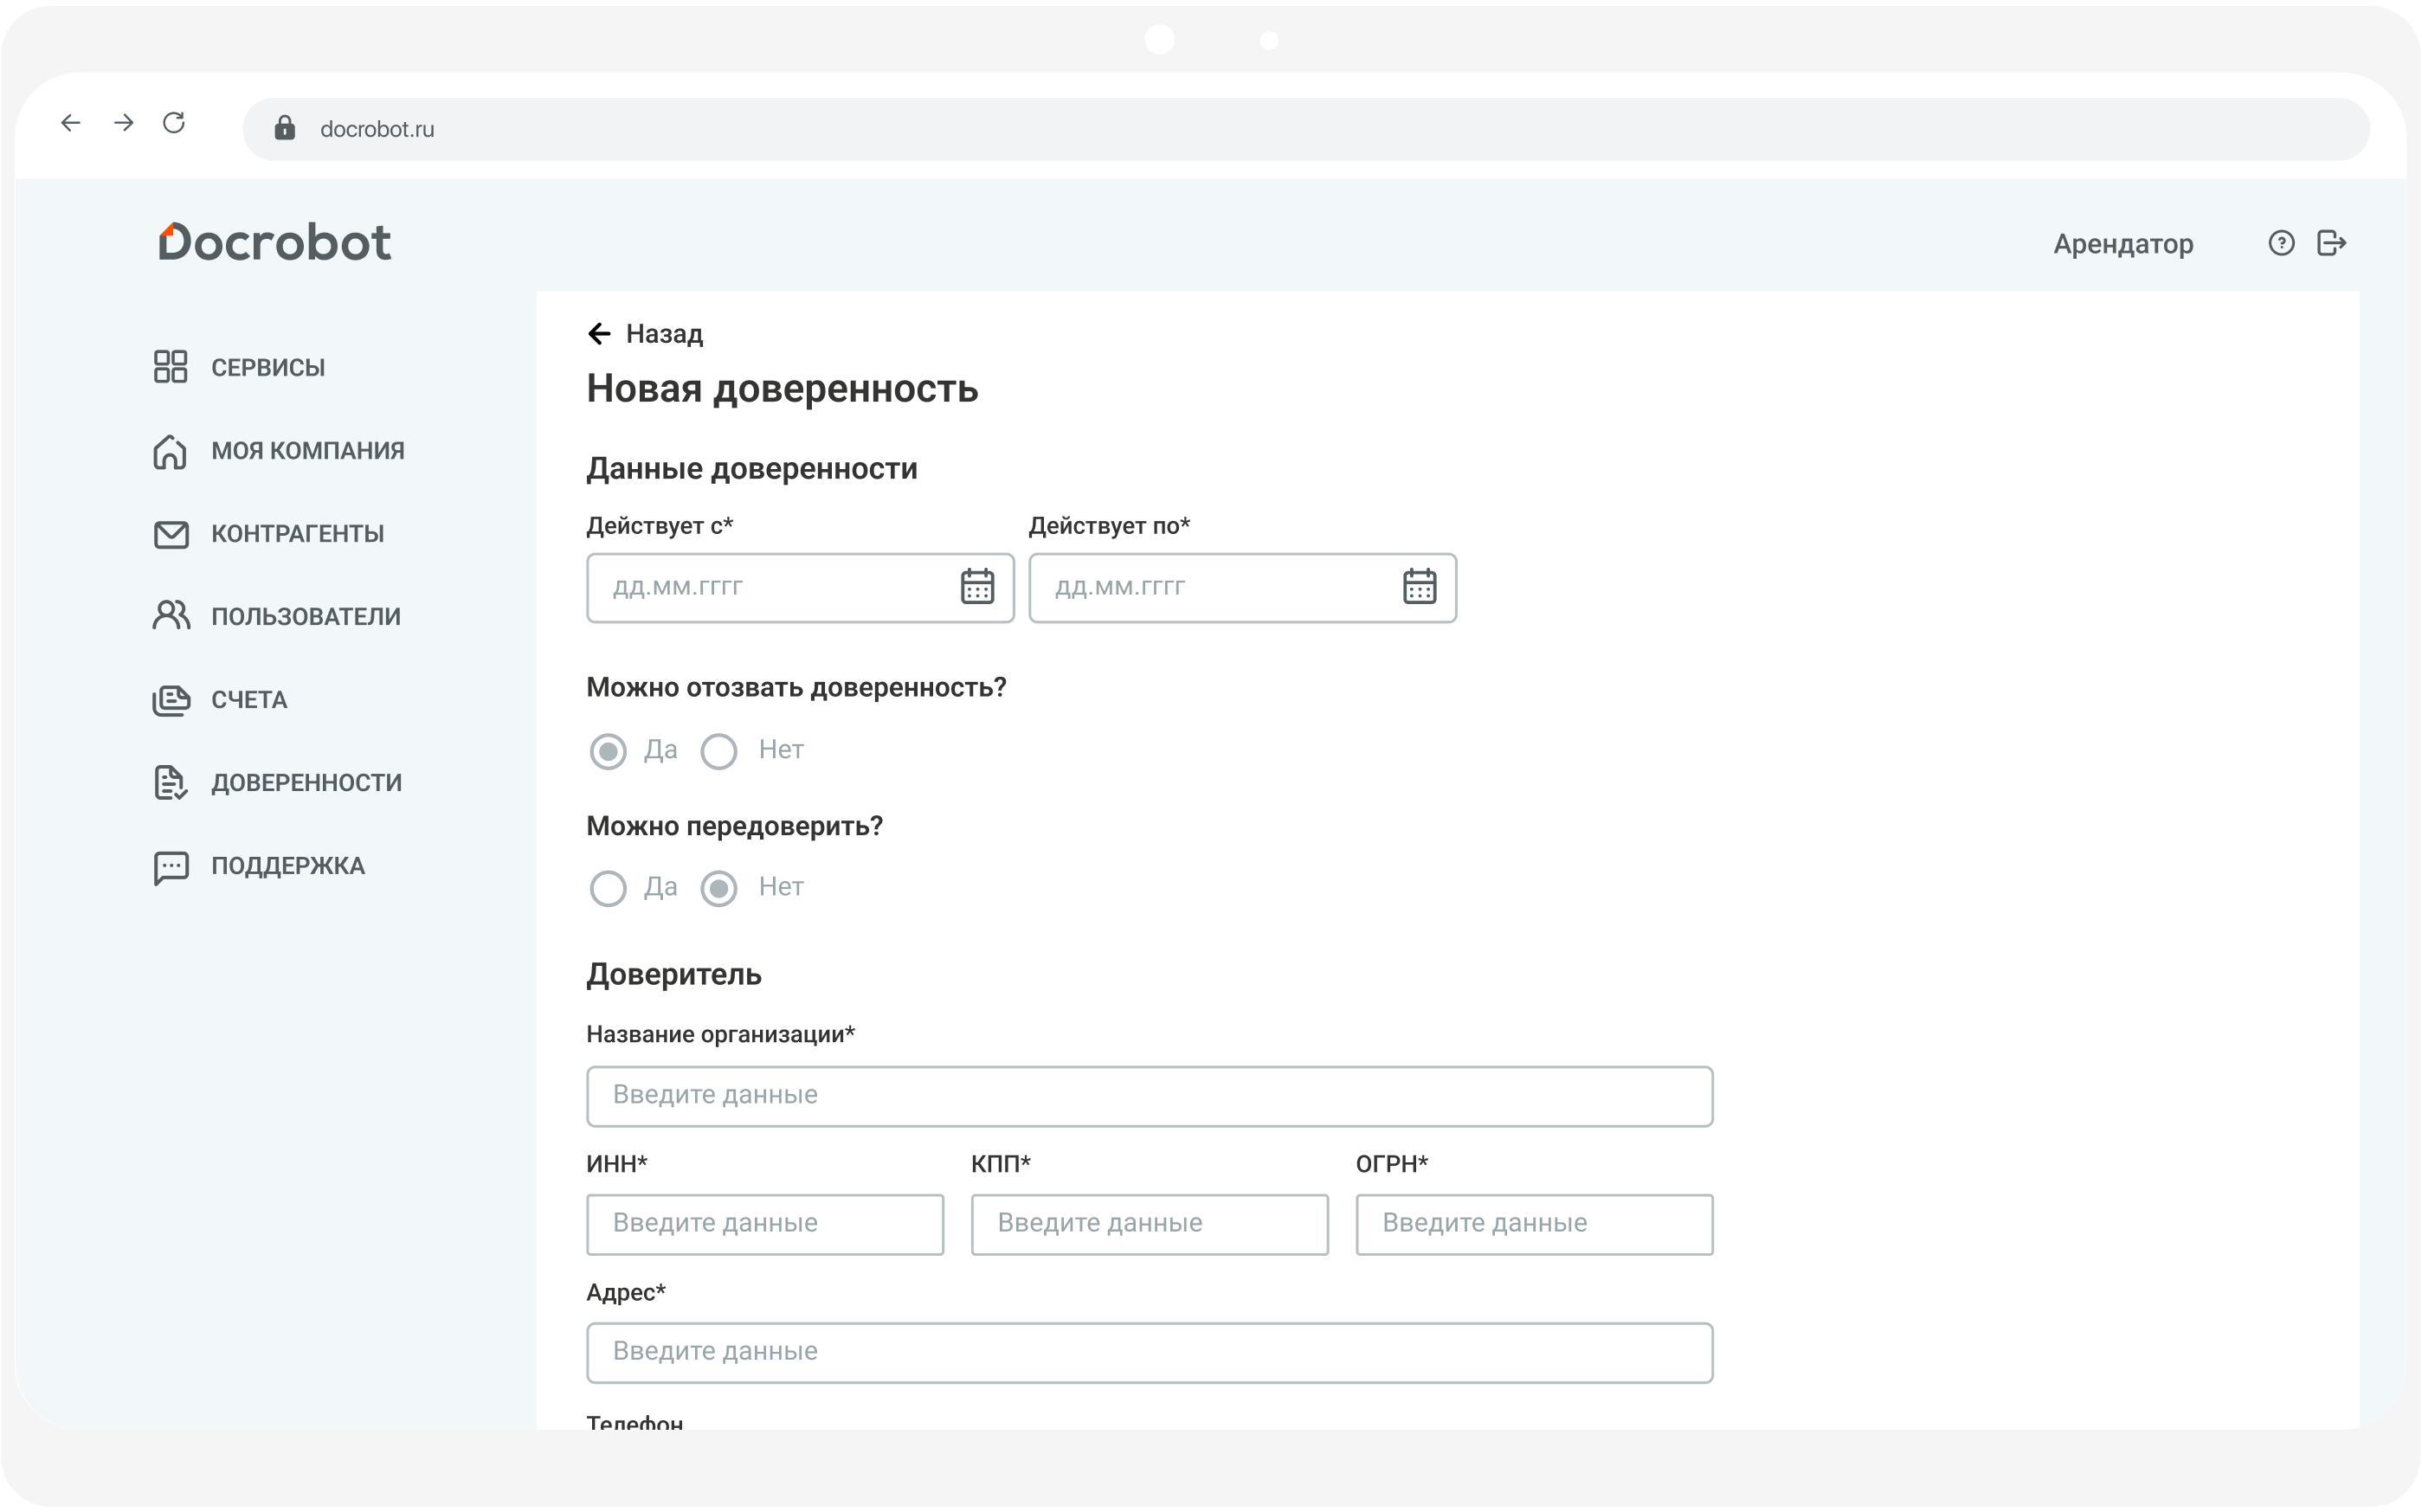Click the ИНН input field
The width and height of the screenshot is (2422, 1512).
coord(765,1224)
